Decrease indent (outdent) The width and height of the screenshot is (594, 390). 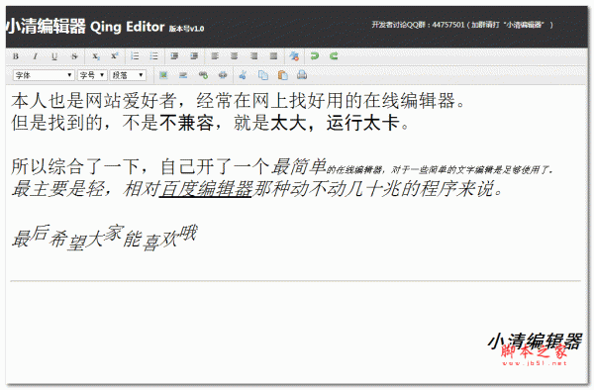174,56
